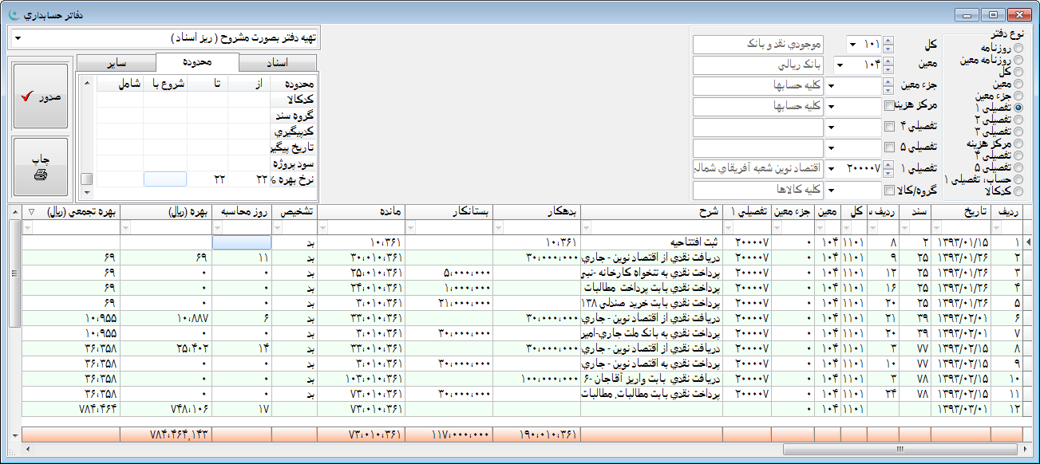
Task: Enable the مركز هزينه checkbox
Action: click(889, 106)
